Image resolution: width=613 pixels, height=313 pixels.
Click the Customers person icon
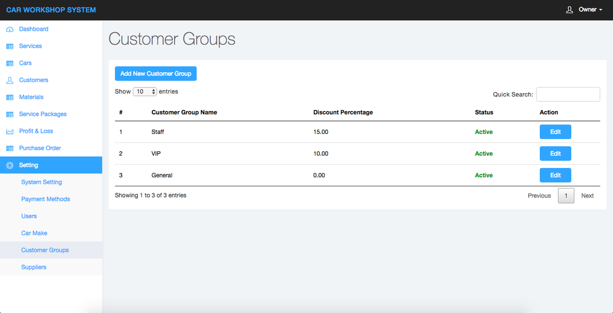click(9, 80)
